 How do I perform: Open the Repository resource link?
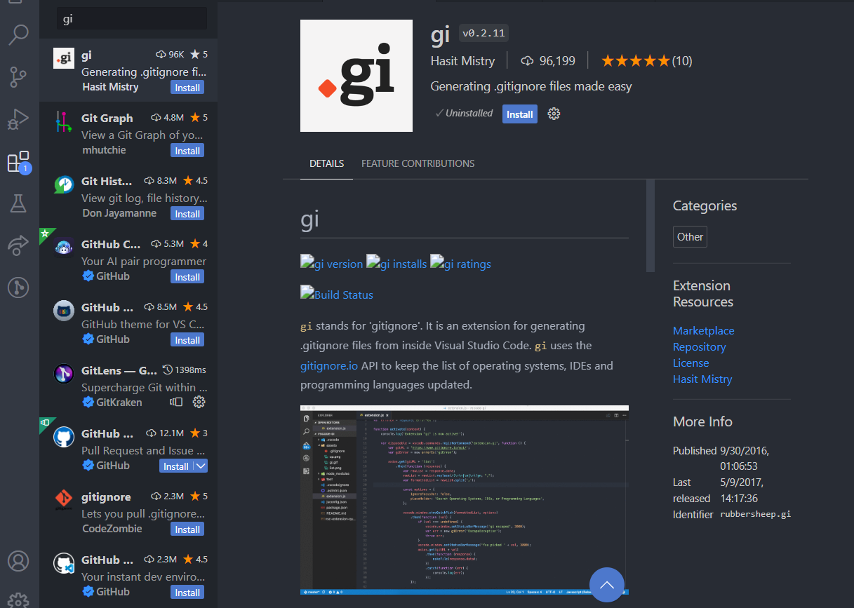coord(699,346)
